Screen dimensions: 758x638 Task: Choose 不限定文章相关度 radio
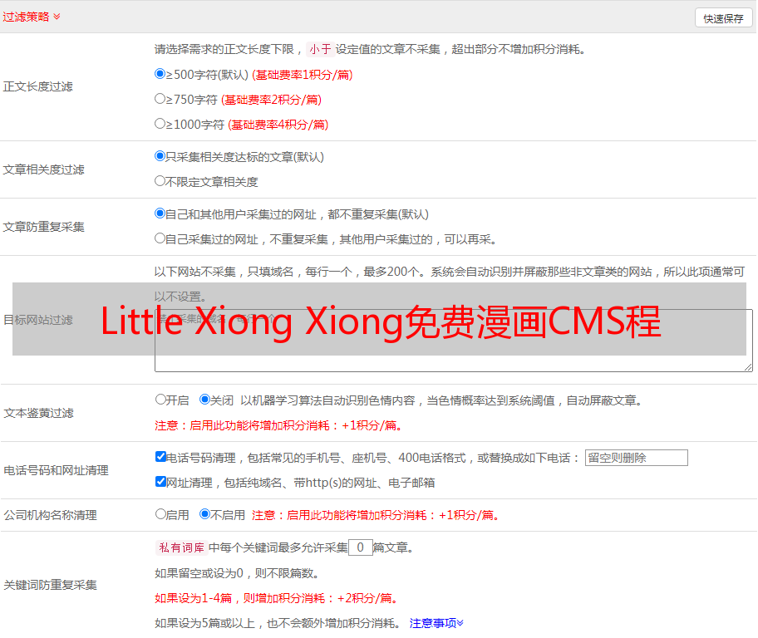tap(160, 181)
